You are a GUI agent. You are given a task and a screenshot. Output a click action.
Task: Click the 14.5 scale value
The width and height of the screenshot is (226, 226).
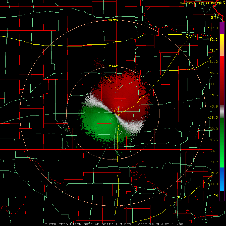(214, 95)
